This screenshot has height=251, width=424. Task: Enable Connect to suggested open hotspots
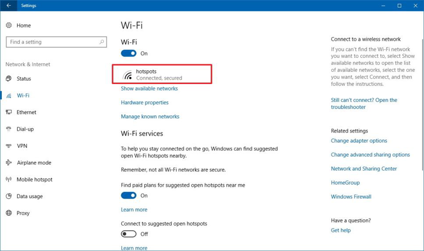coord(129,234)
